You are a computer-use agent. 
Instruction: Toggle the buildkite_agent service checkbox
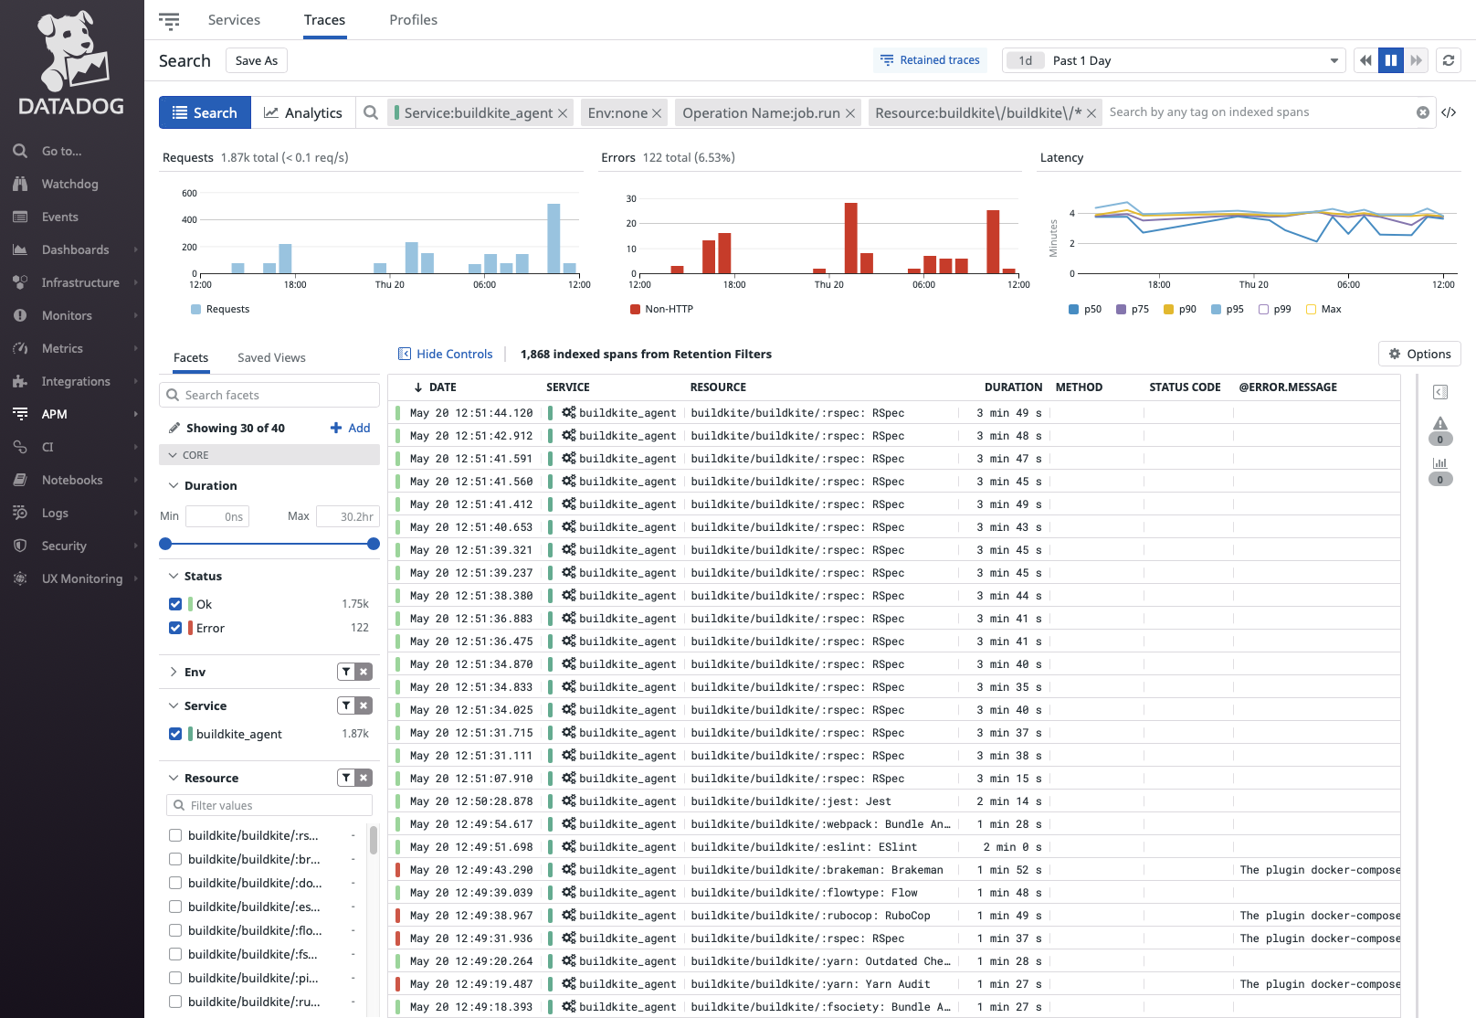tap(175, 734)
